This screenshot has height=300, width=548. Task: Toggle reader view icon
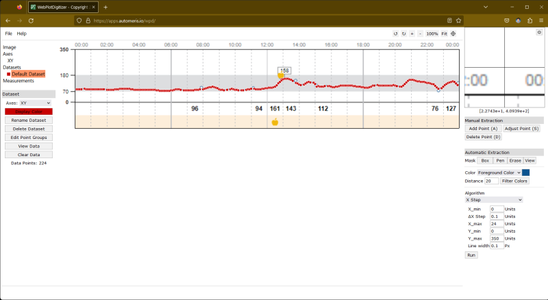coord(449,21)
